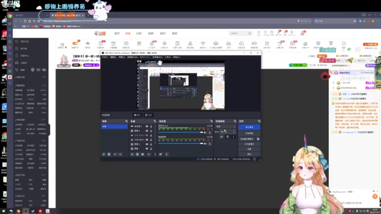Toggle visibility of fourth source row
This screenshot has width=381, height=214.
(x=147, y=140)
